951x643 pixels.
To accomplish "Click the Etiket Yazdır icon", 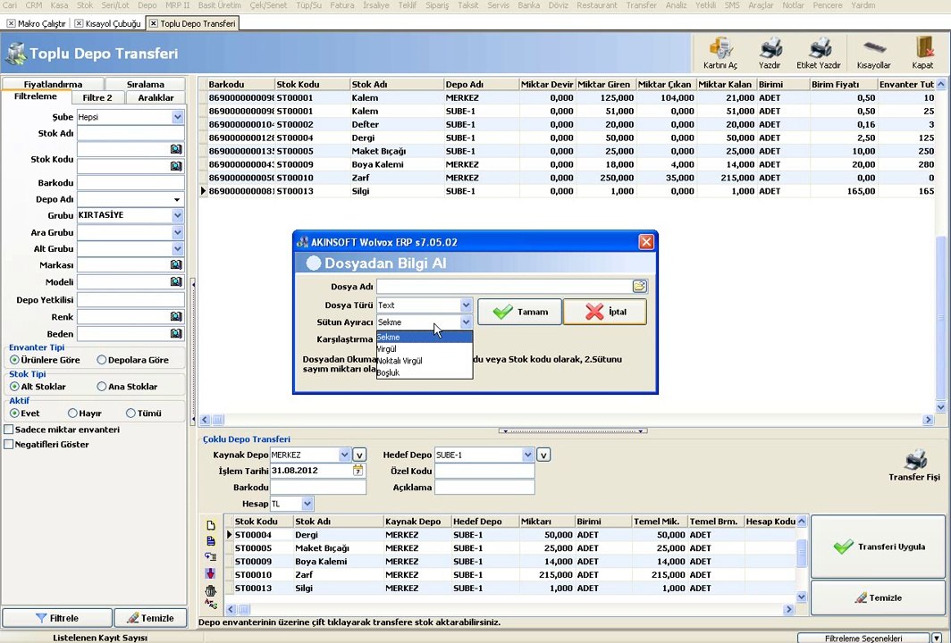I will [818, 54].
